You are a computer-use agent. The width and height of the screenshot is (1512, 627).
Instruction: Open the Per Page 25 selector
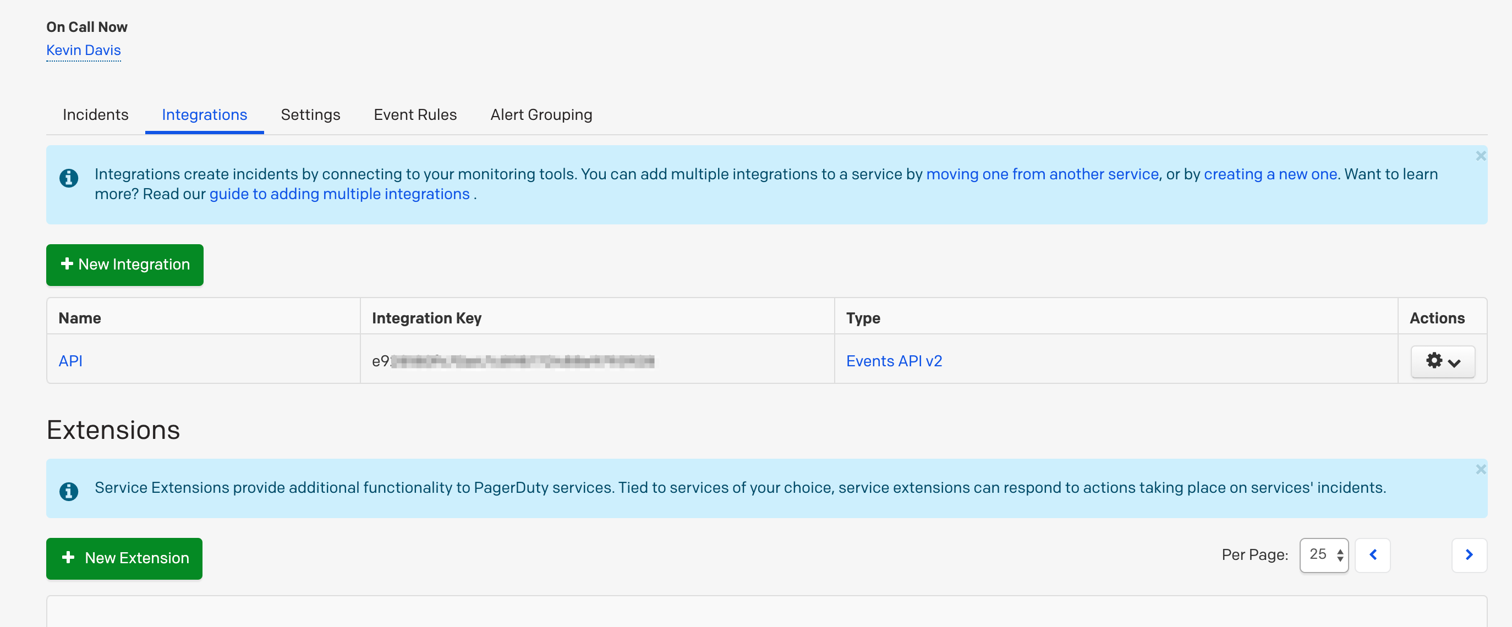click(1324, 555)
